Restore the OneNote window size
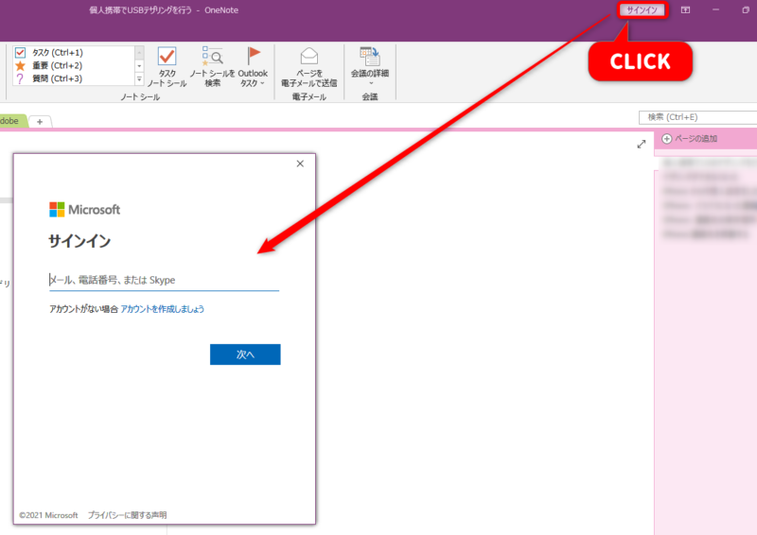The height and width of the screenshot is (535, 757). click(x=746, y=10)
